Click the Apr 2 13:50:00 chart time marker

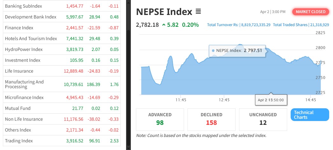coord(271,100)
